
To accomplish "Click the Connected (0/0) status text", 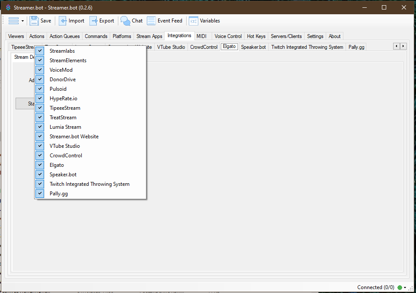I will 376,287.
